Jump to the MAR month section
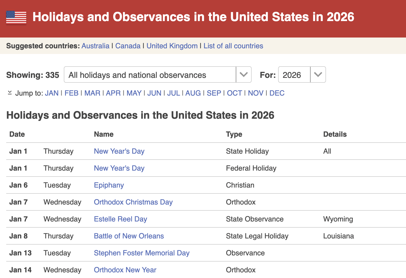This screenshot has height=278, width=406. (92, 93)
